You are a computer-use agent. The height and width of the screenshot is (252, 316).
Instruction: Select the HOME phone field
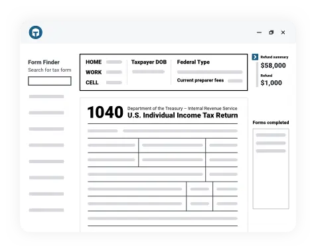(114, 62)
